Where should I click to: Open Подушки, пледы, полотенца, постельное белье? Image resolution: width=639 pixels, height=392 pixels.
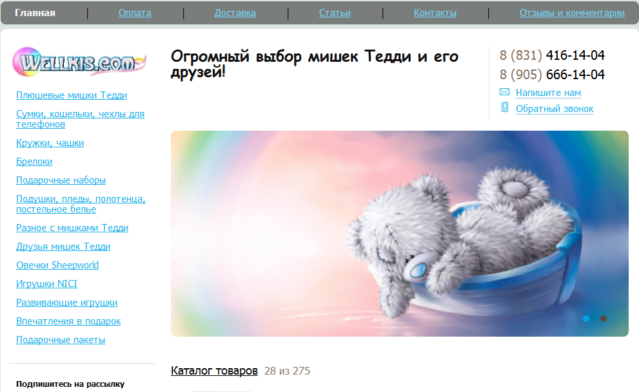tap(81, 204)
